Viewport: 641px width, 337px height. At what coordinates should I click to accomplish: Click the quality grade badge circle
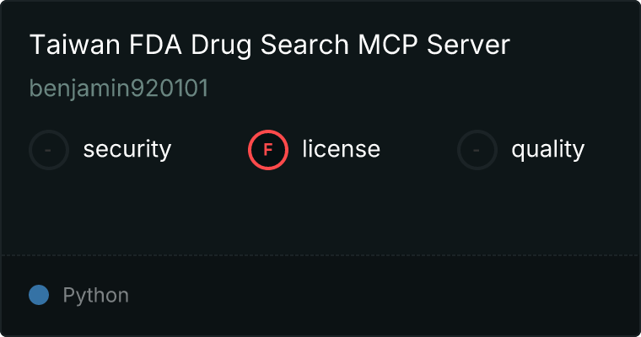pos(477,150)
